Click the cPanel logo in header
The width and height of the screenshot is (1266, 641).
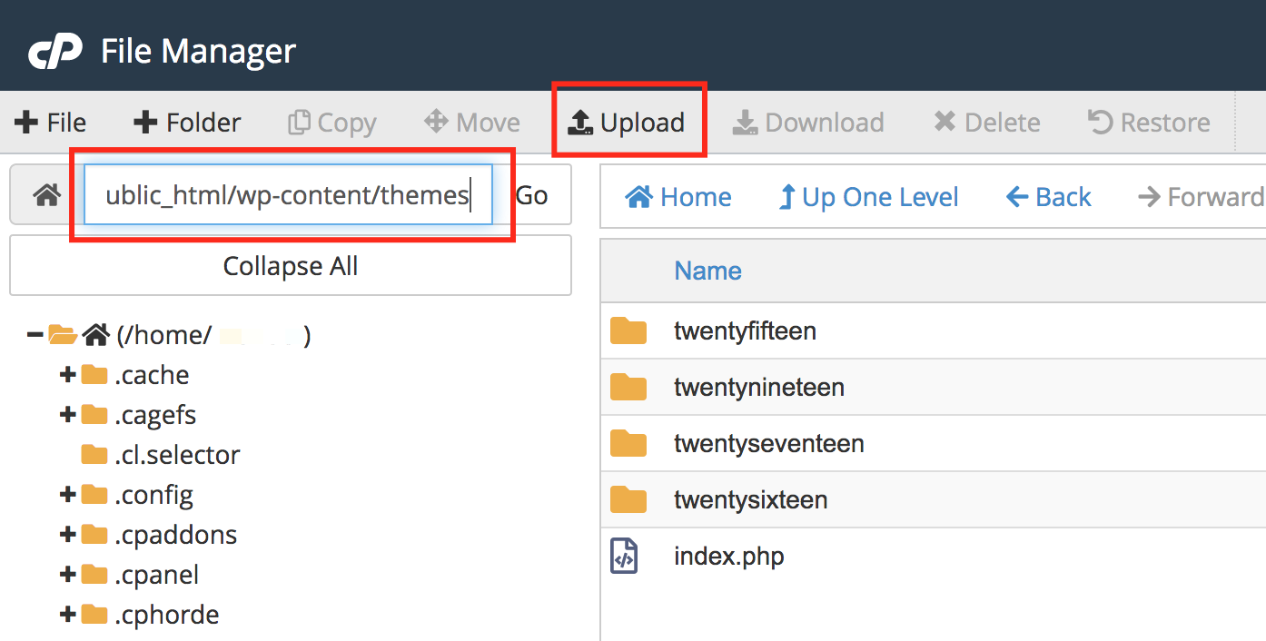click(55, 51)
